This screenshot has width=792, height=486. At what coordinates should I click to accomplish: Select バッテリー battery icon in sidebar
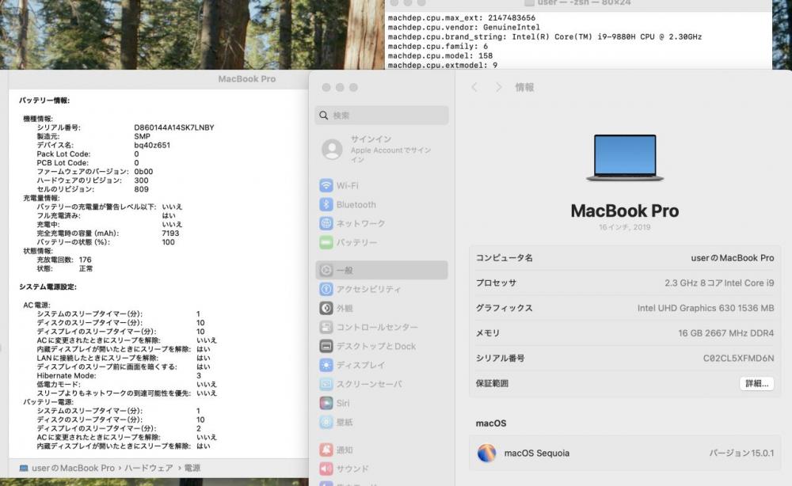(x=326, y=242)
